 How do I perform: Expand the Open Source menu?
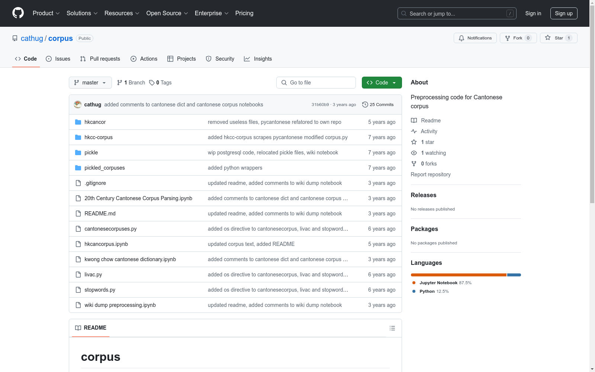[167, 13]
